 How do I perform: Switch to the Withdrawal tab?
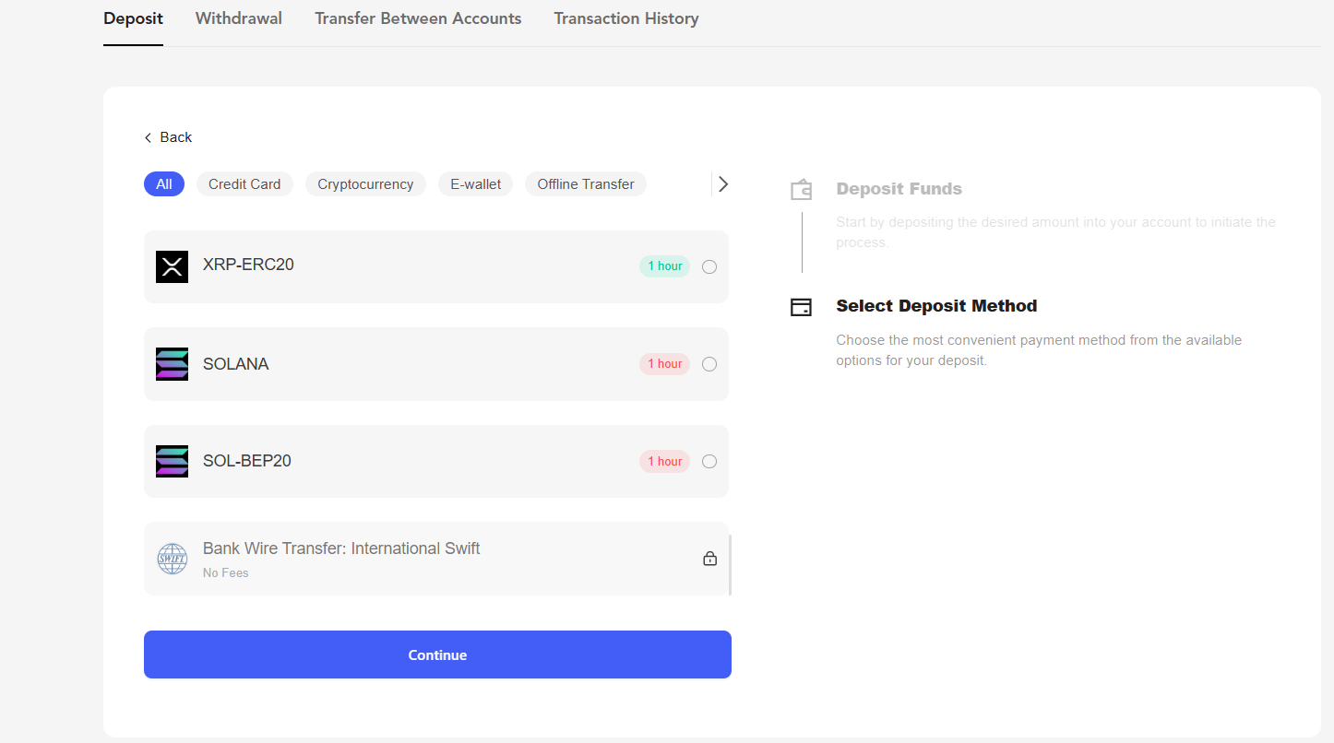click(x=239, y=18)
